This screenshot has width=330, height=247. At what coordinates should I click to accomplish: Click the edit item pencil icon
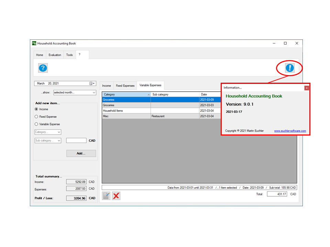[107, 196]
